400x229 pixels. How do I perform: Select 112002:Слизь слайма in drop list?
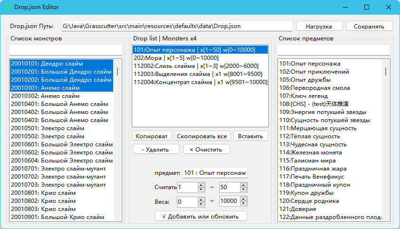[195, 66]
